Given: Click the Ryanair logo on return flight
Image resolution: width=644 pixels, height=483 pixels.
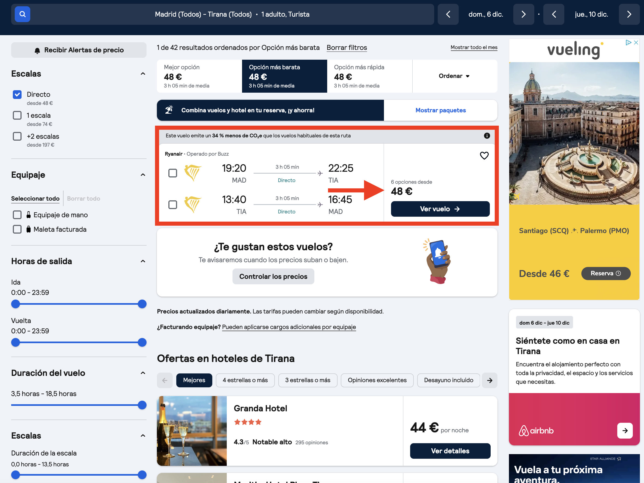Looking at the screenshot, I should tap(193, 204).
